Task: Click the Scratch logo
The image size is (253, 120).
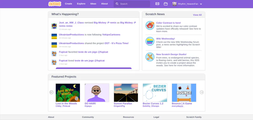Action: point(55,4)
